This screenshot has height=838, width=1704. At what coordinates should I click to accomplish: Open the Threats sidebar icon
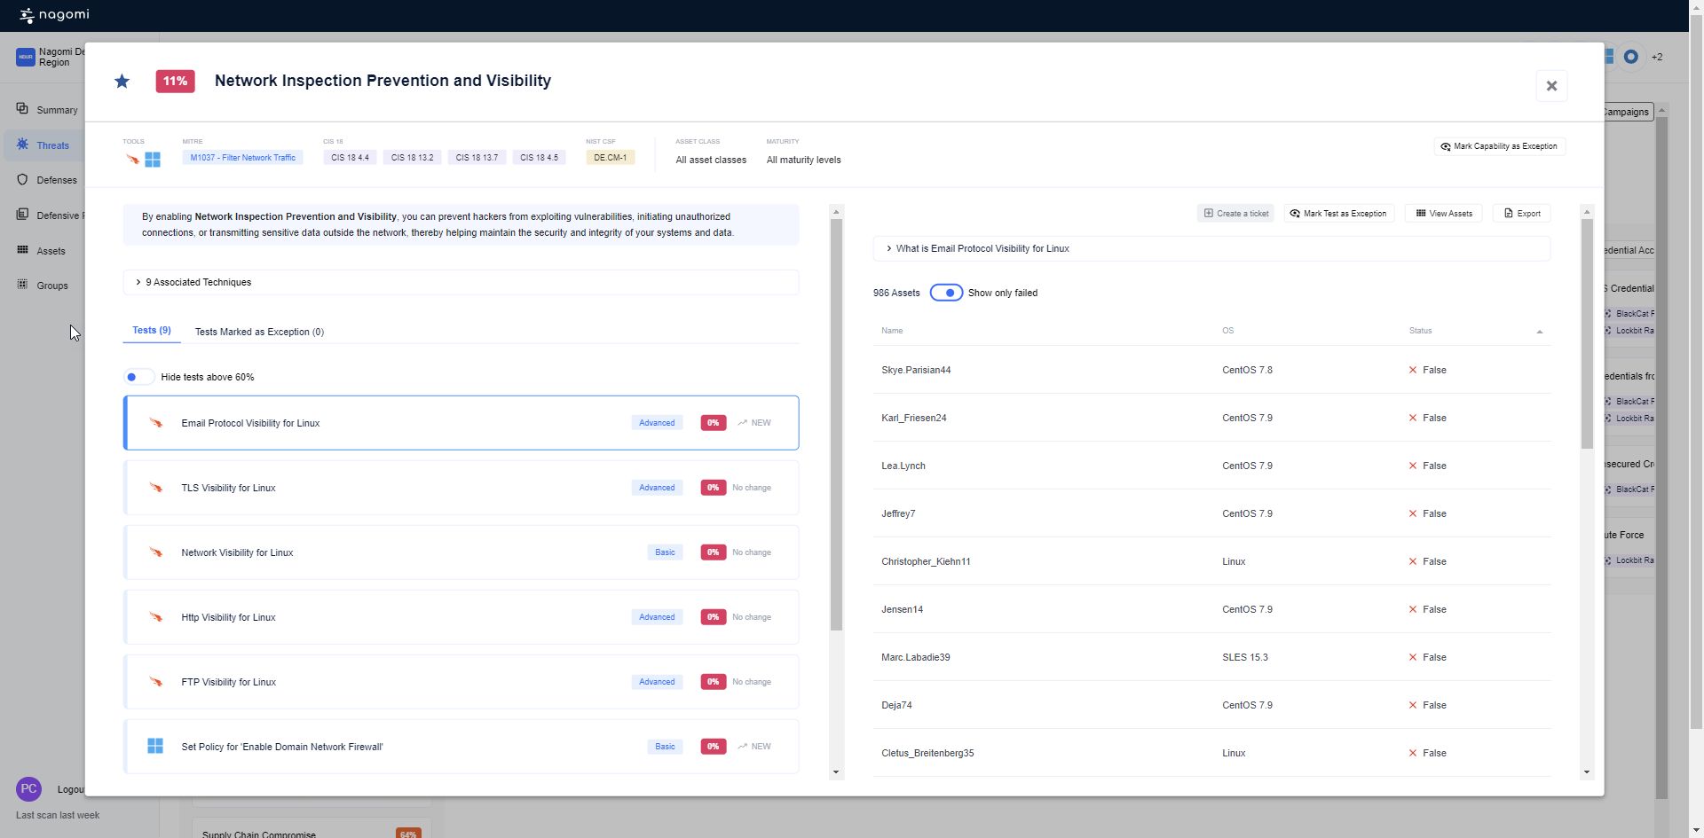pos(22,145)
